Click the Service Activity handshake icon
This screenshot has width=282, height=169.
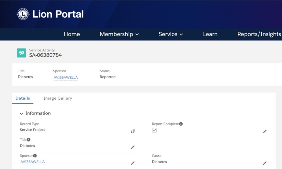(x=21, y=53)
